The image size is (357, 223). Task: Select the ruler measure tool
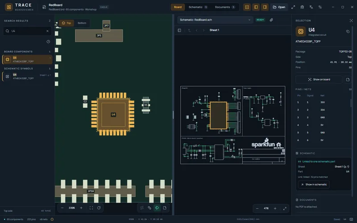149,208
